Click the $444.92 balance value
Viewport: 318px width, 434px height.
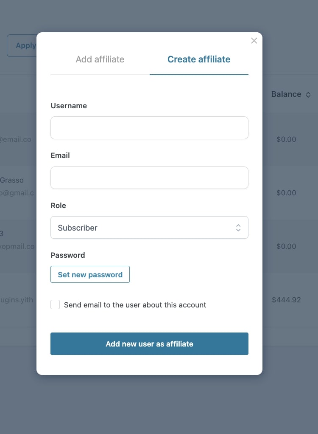286,300
